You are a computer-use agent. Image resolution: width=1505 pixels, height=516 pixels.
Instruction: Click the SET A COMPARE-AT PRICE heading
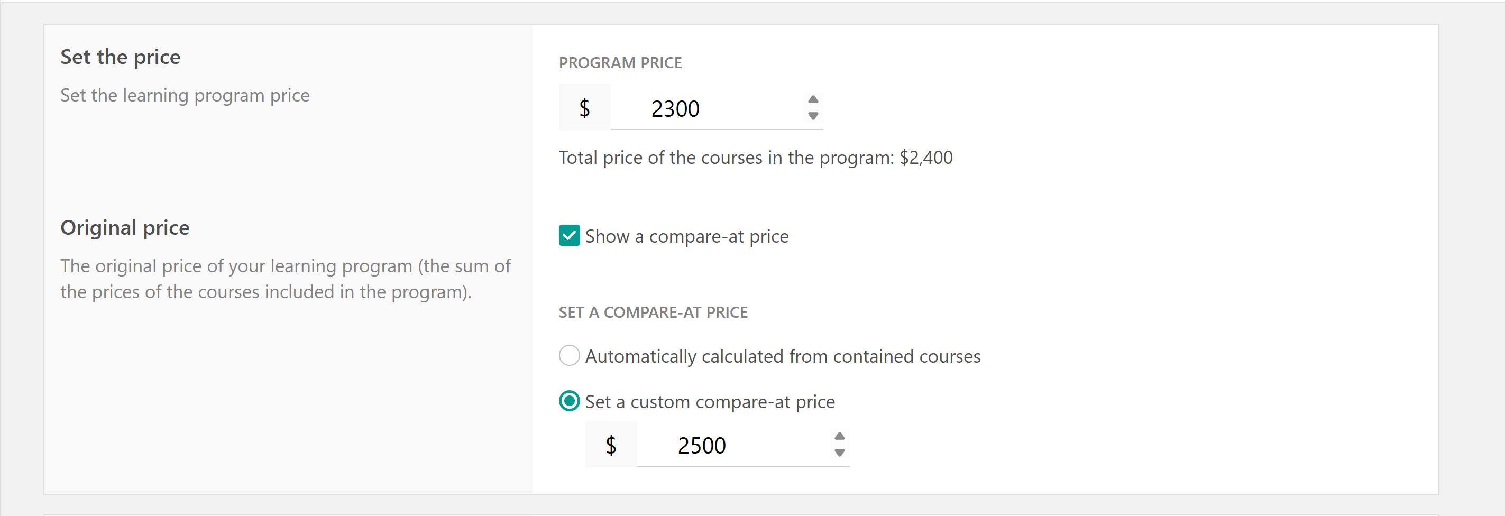(653, 312)
